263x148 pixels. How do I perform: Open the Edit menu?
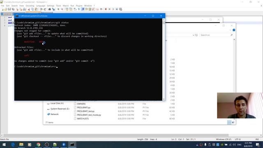[x=8, y=6]
